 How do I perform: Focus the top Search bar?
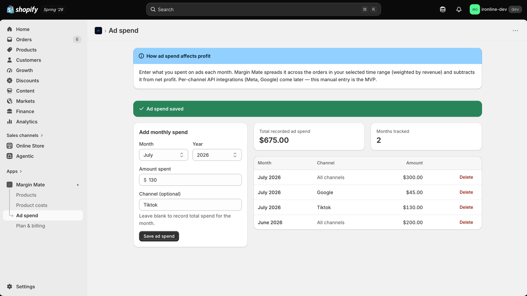click(263, 10)
